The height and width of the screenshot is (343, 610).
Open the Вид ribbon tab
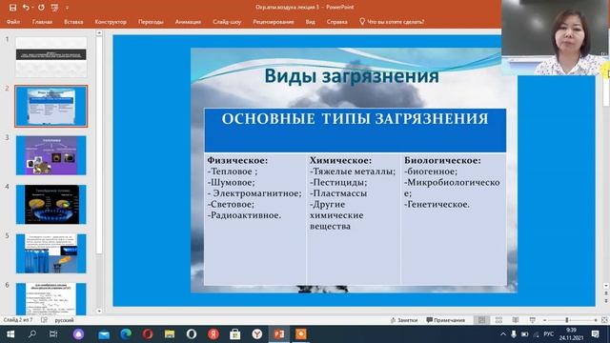(310, 22)
